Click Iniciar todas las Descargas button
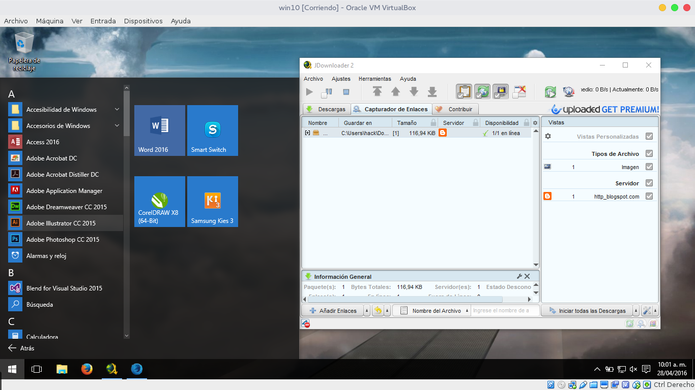 [x=587, y=311]
